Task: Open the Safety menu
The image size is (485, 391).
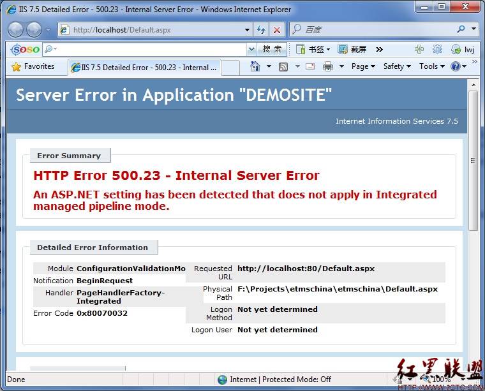Action: 397,66
